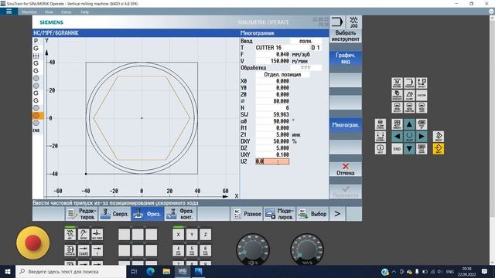Change the Ввод selection field 'полн.'
The height and width of the screenshot is (278, 495).
pos(306,41)
